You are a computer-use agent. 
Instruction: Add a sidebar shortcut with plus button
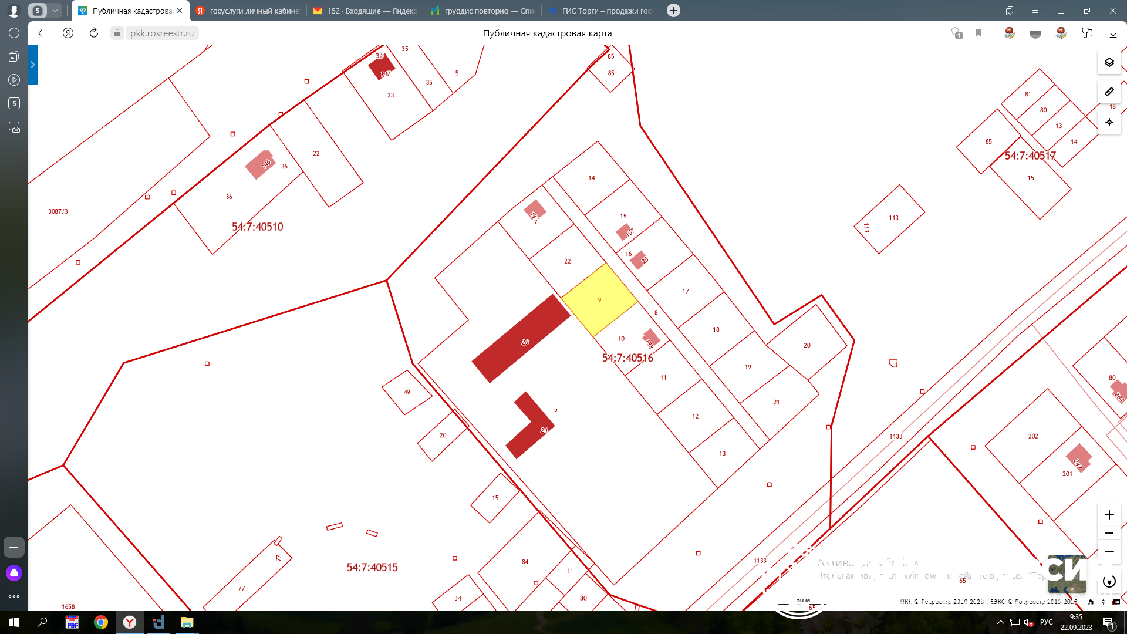tap(14, 547)
